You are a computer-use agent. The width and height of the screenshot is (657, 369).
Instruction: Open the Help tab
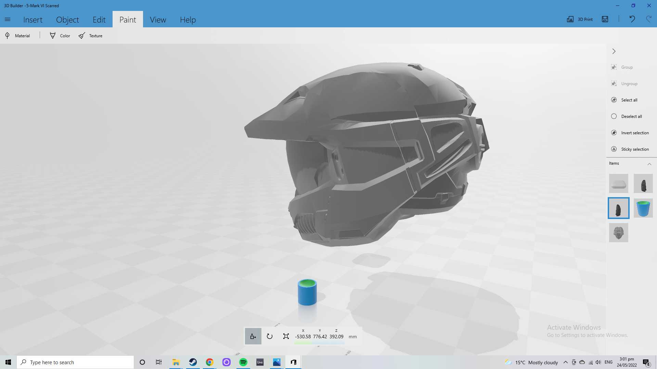pyautogui.click(x=188, y=19)
